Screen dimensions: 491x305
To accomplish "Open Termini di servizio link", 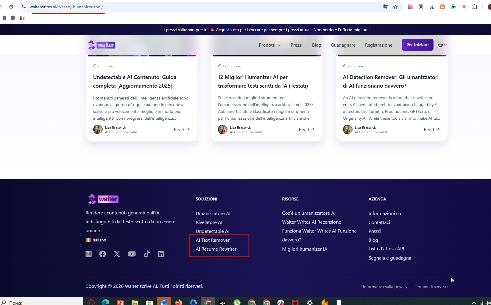I will [431, 287].
